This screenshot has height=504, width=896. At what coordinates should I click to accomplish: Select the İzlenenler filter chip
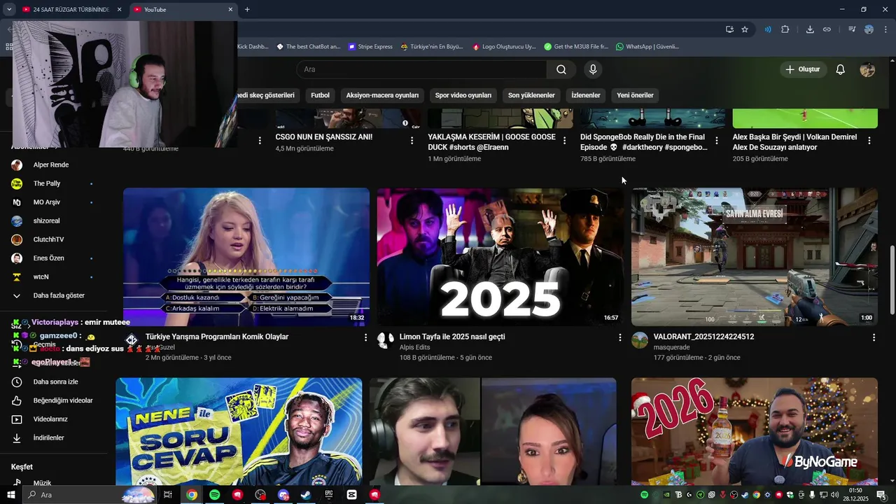586,95
